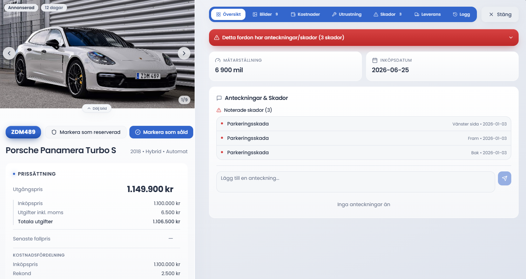Click the Porsche Panamera Turbo S title

(x=61, y=150)
